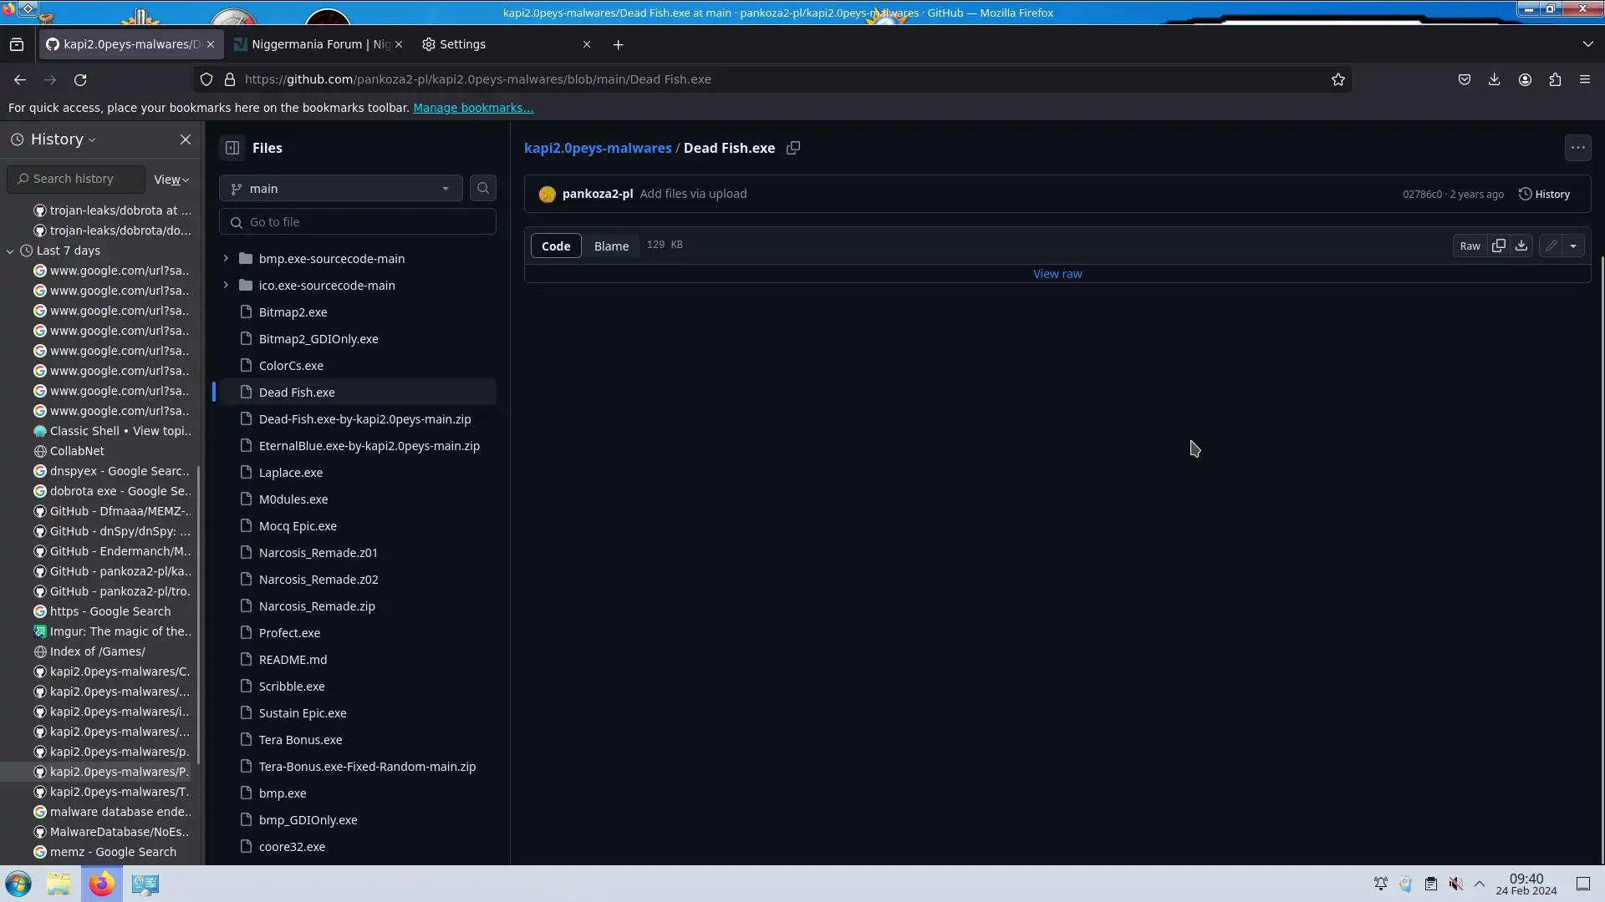
Task: Expand the bmp.exe-sourcecode-main folder
Action: pos(226,259)
